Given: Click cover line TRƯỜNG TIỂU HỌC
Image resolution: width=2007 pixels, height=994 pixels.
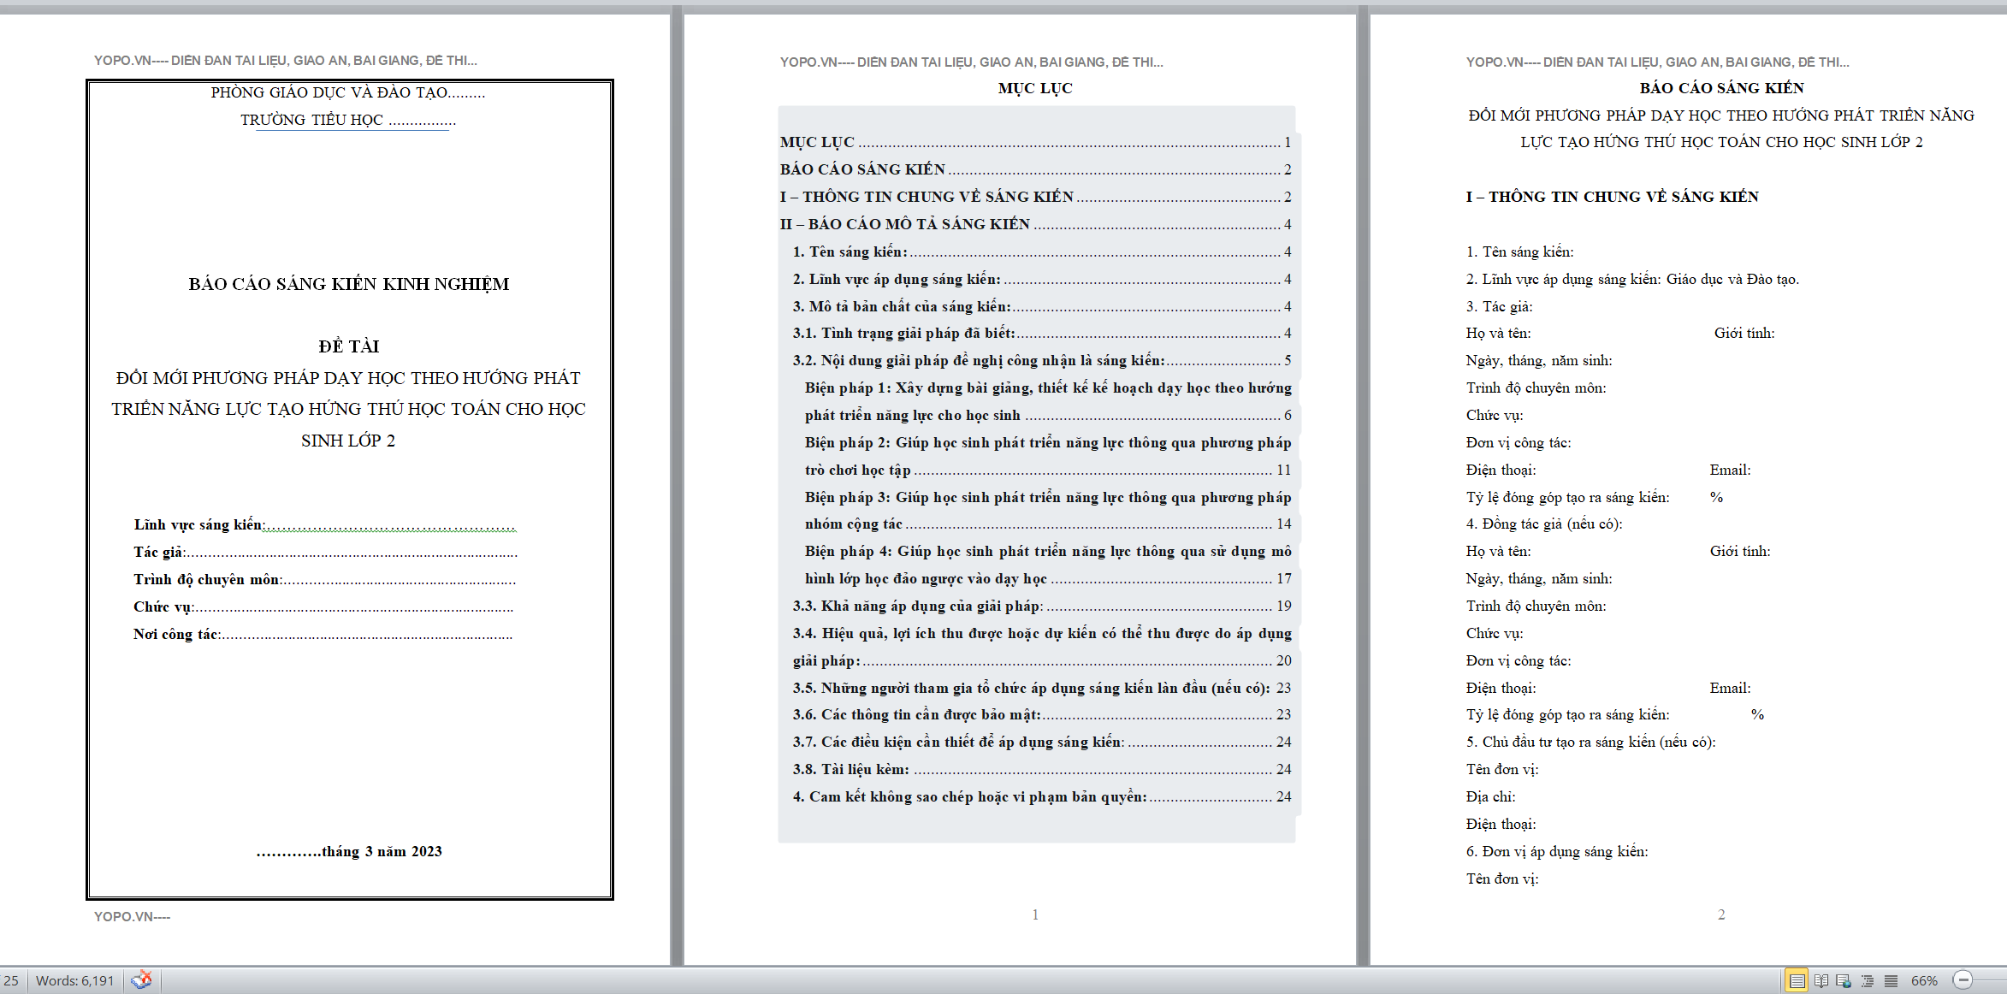Looking at the screenshot, I should pyautogui.click(x=348, y=120).
